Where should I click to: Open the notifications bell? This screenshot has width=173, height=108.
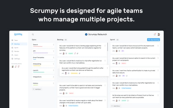point(155,34)
